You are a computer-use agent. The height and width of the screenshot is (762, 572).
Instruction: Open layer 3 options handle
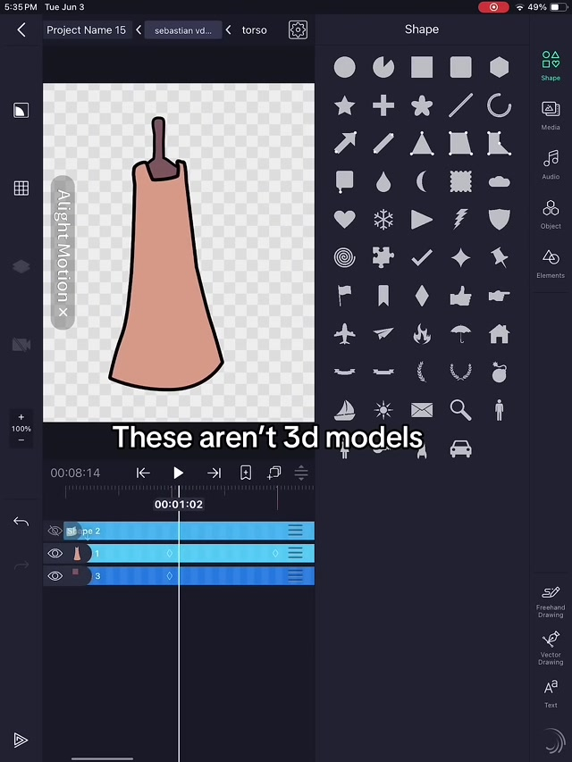pyautogui.click(x=295, y=575)
